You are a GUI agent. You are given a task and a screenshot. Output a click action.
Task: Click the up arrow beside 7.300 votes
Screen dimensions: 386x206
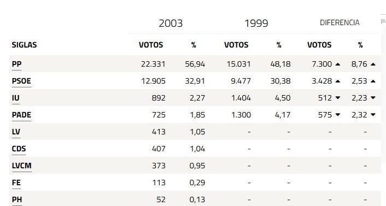pos(338,64)
